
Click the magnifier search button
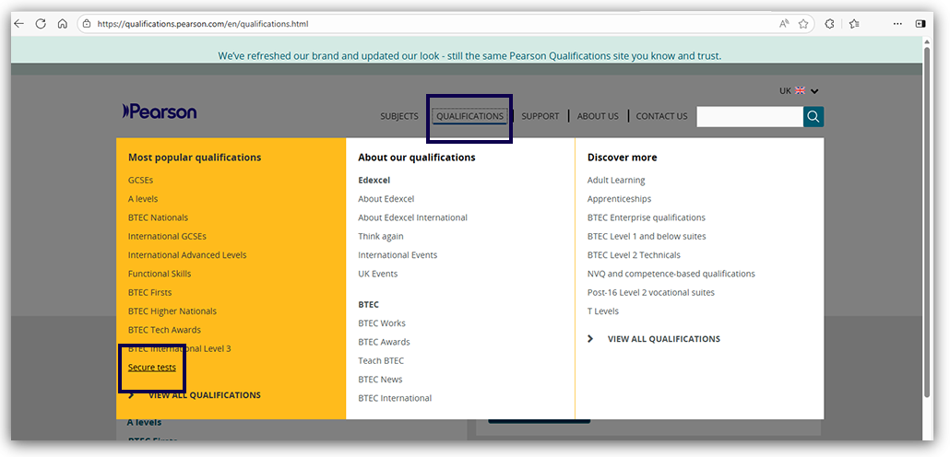click(813, 116)
